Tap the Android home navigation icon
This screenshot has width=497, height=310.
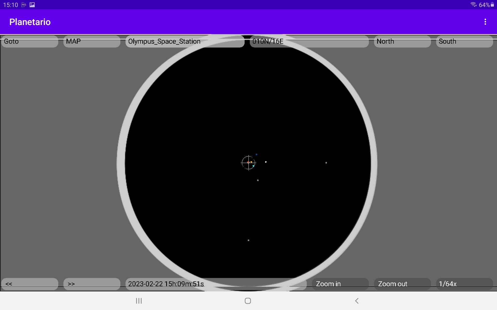tap(248, 301)
